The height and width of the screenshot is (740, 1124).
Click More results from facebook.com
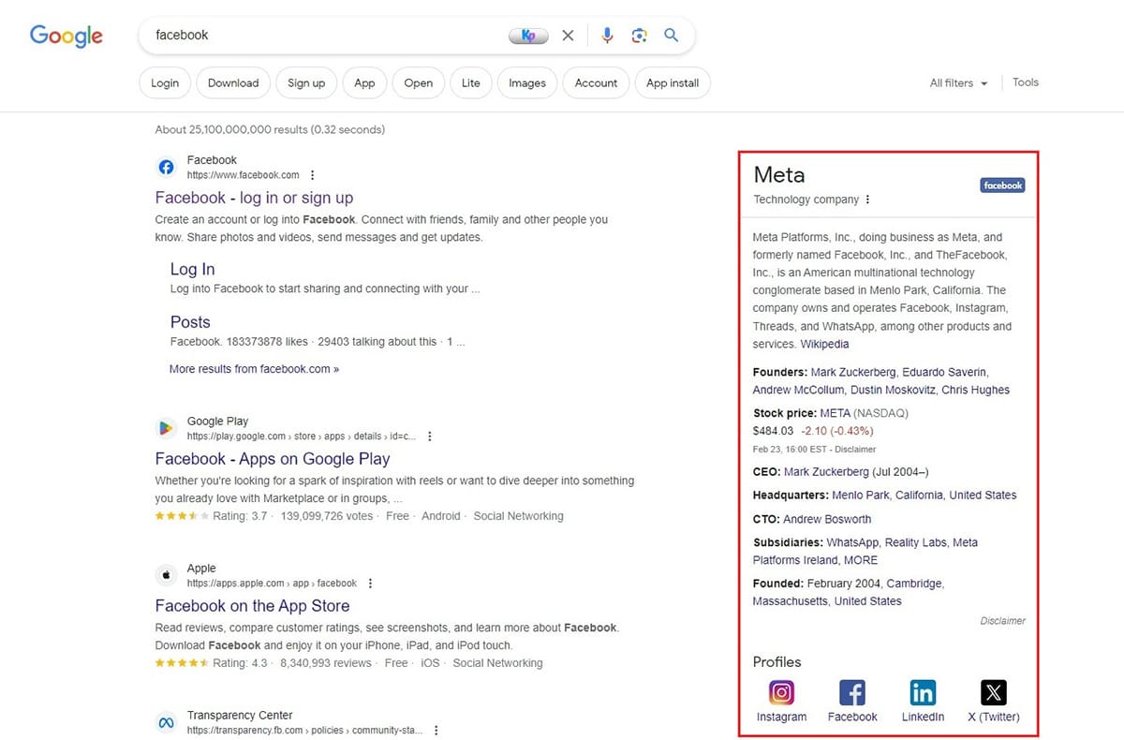[x=254, y=369]
